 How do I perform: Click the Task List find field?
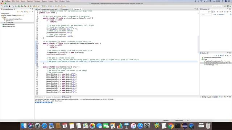[206, 14]
